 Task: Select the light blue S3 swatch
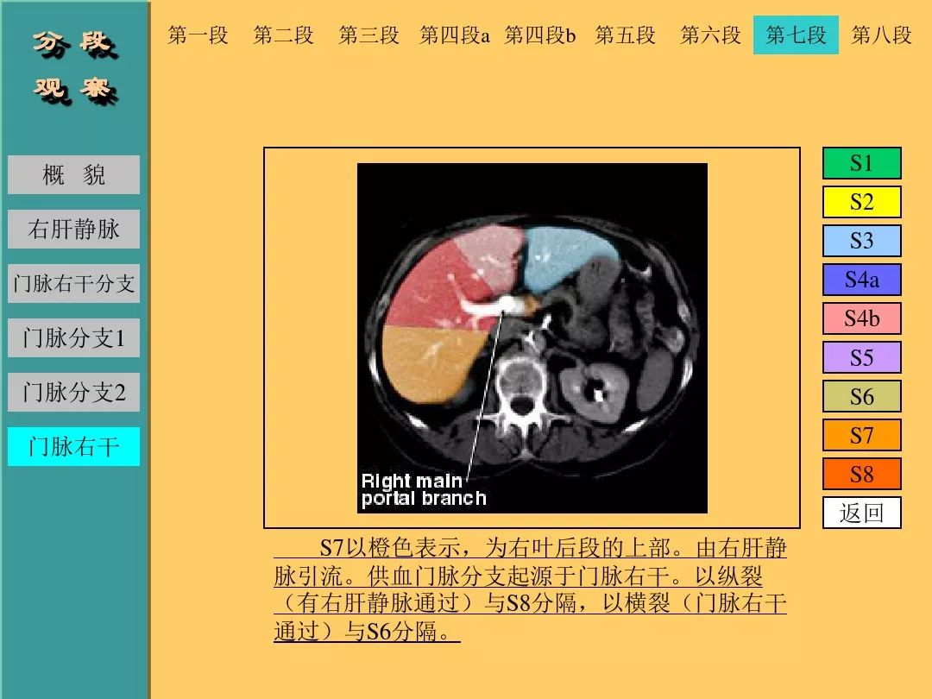861,241
